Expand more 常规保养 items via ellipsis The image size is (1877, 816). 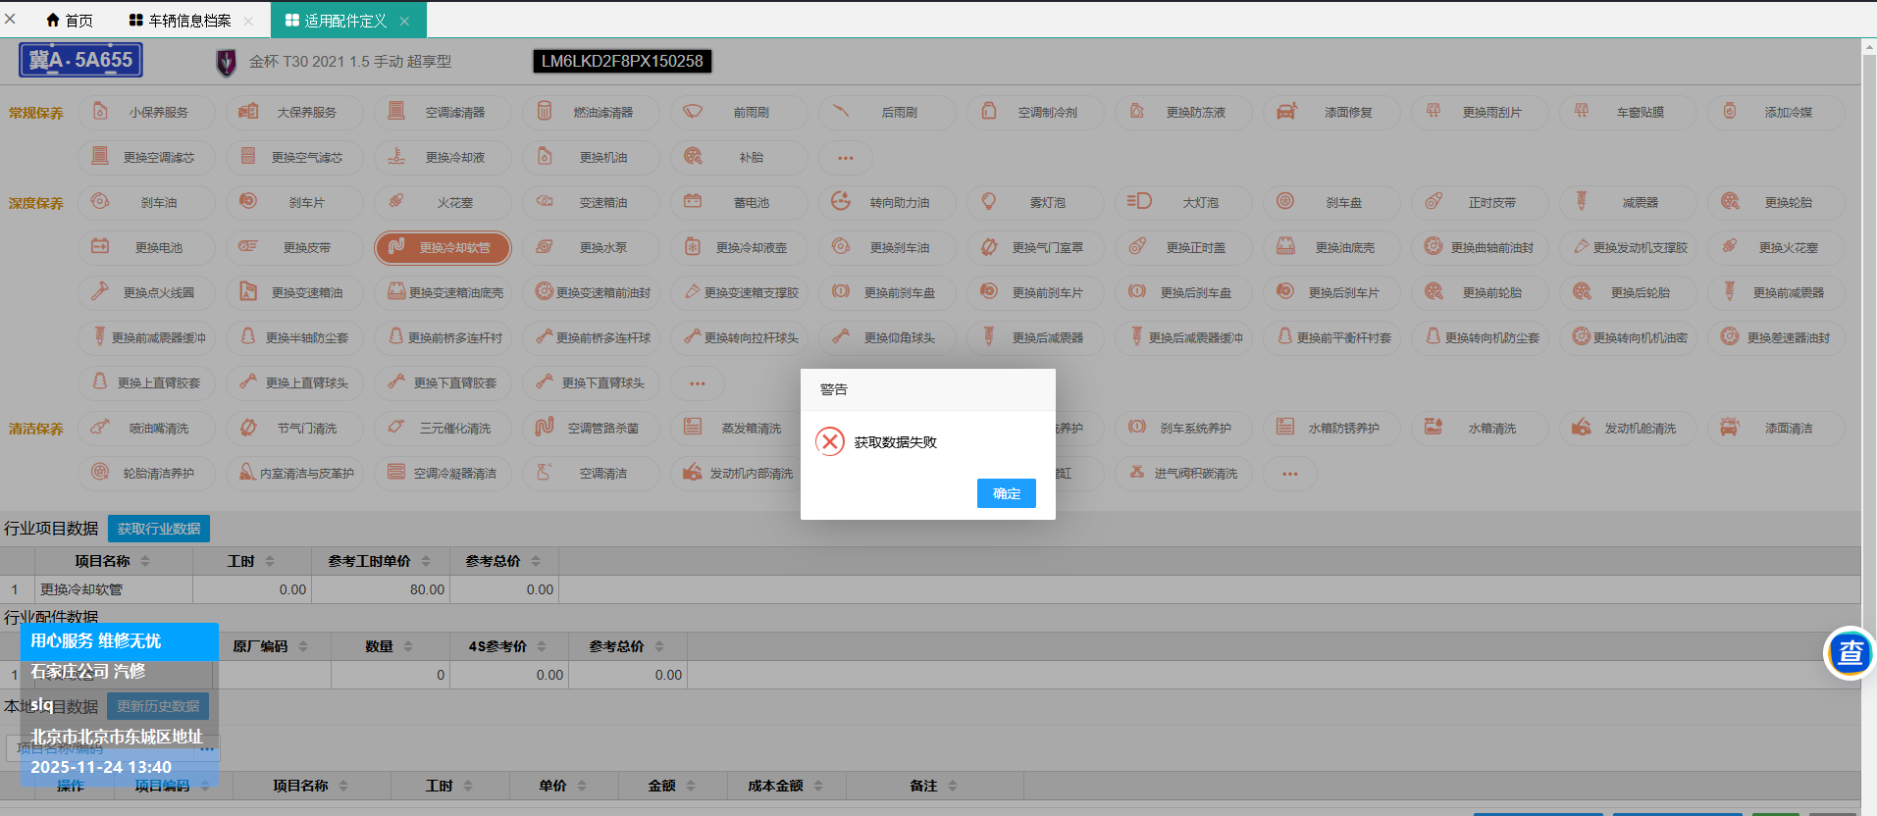(x=845, y=158)
